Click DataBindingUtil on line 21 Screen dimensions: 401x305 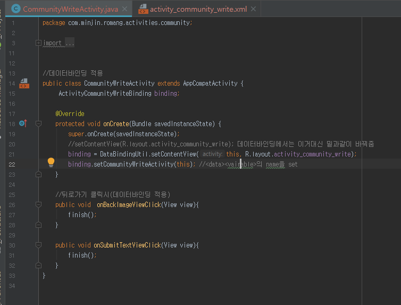[124, 154]
